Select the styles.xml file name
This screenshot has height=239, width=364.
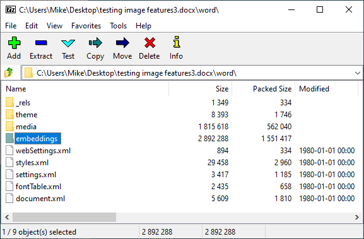(32, 163)
